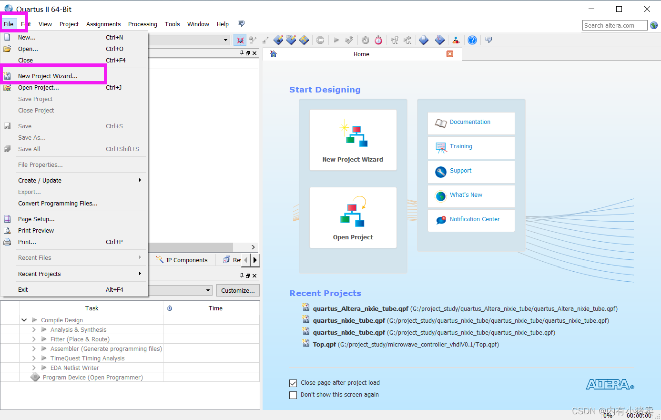
Task: Choose Page Setup... in File menu
Action: (74, 219)
